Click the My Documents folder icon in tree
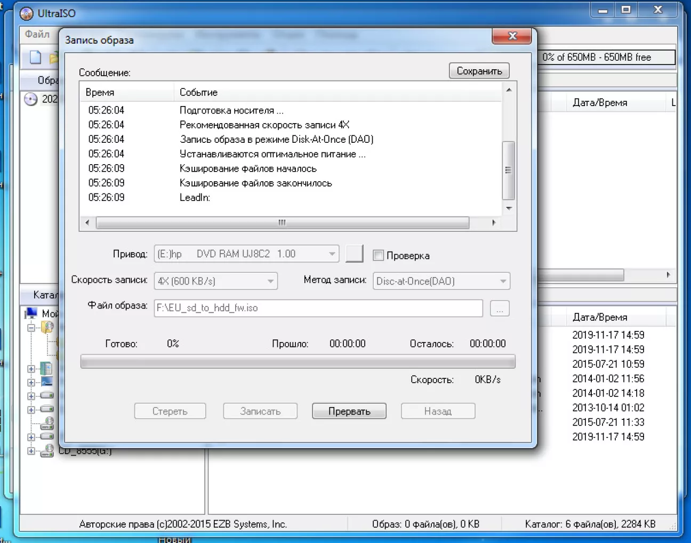The width and height of the screenshot is (691, 543). tap(47, 368)
